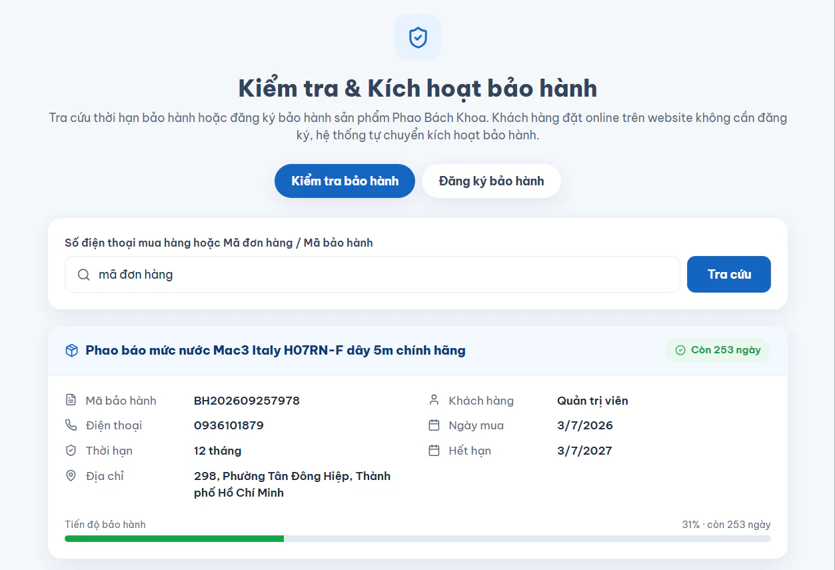
Task: Click the warranty progress bar
Action: click(418, 539)
